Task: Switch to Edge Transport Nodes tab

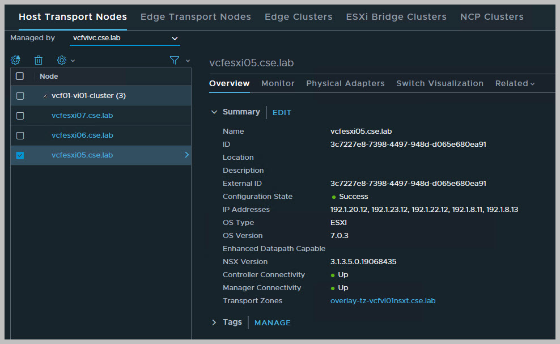Action: tap(196, 16)
